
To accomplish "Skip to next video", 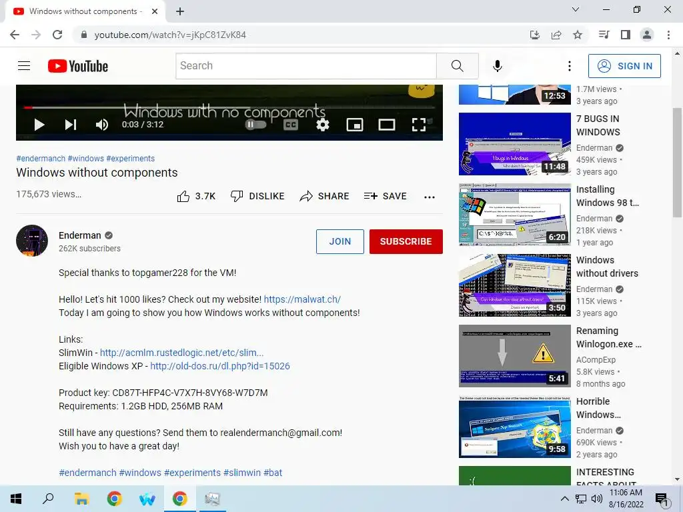I will tap(71, 125).
